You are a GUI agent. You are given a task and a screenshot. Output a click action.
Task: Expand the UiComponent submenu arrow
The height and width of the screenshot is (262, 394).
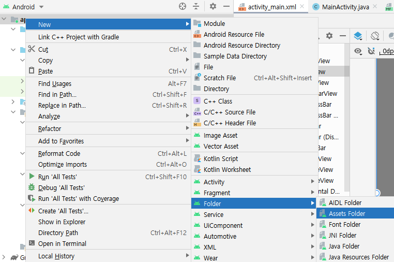click(312, 225)
